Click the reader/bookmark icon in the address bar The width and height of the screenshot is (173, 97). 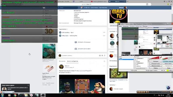tap(147, 4)
